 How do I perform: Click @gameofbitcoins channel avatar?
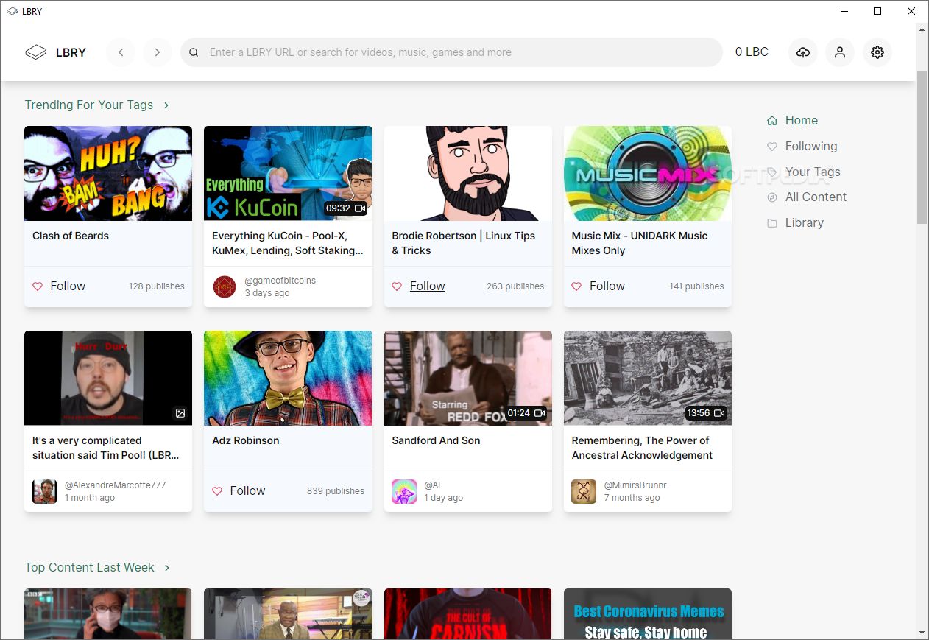point(224,286)
